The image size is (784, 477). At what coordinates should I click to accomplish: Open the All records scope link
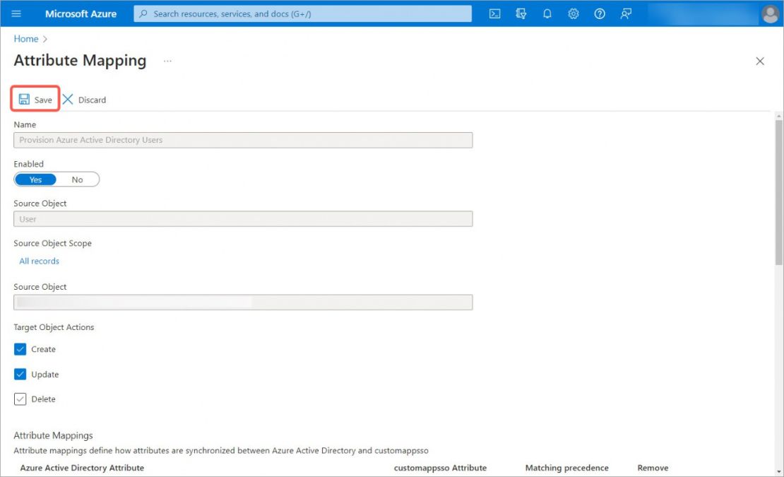coord(39,261)
